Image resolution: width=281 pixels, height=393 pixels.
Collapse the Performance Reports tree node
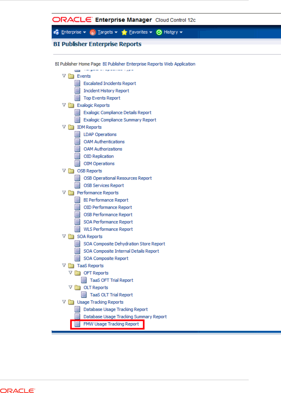click(x=64, y=192)
